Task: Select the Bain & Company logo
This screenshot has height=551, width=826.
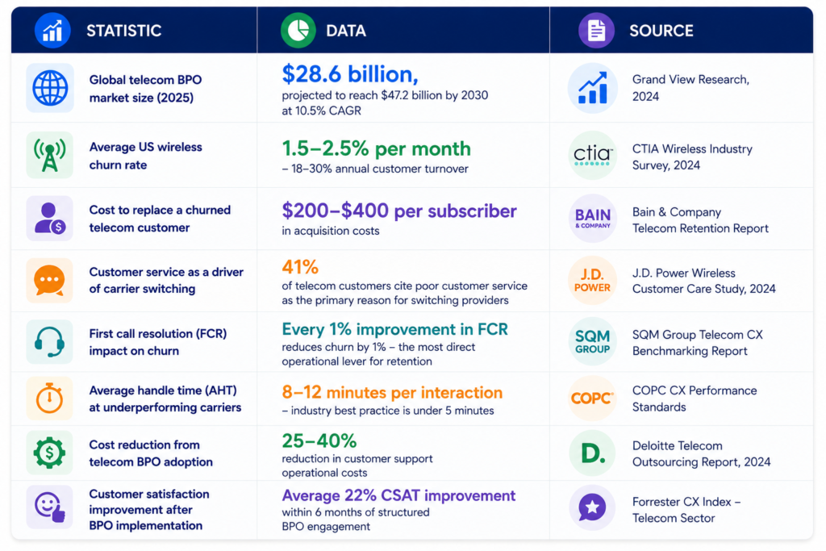Action: (593, 218)
